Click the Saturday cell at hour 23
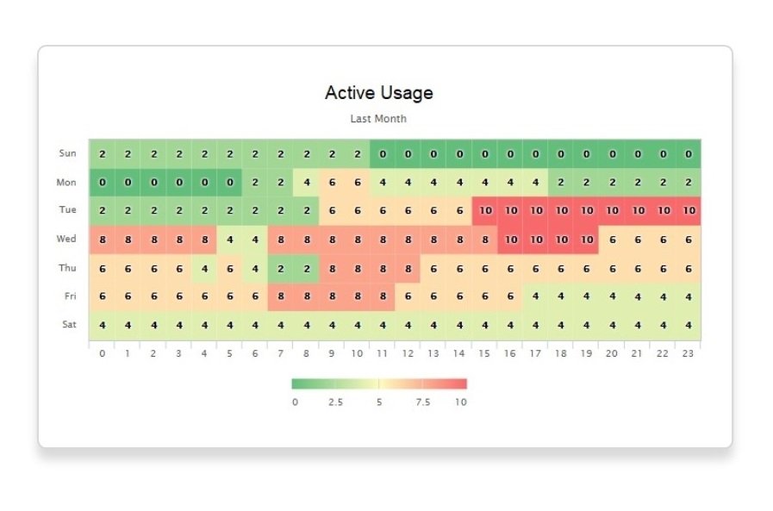This screenshot has height=511, width=773. (688, 325)
